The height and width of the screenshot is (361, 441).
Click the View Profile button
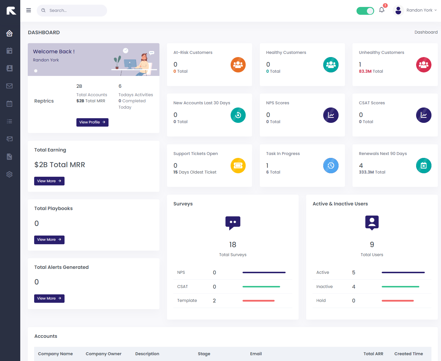(92, 122)
